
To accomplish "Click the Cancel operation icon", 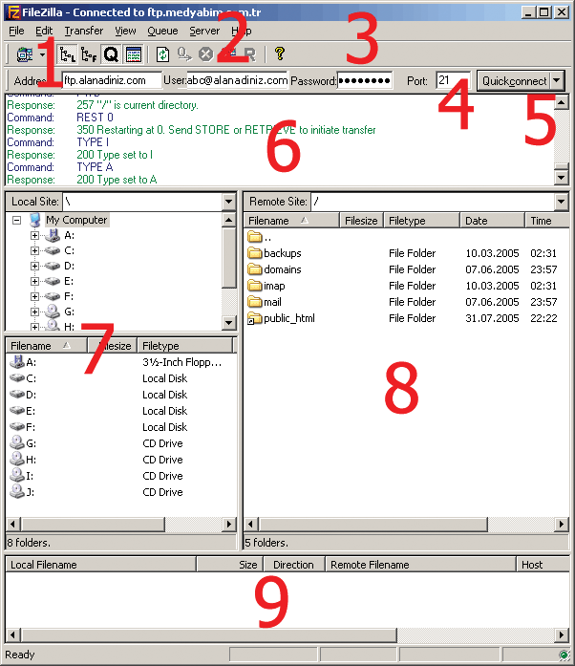I will tap(205, 54).
